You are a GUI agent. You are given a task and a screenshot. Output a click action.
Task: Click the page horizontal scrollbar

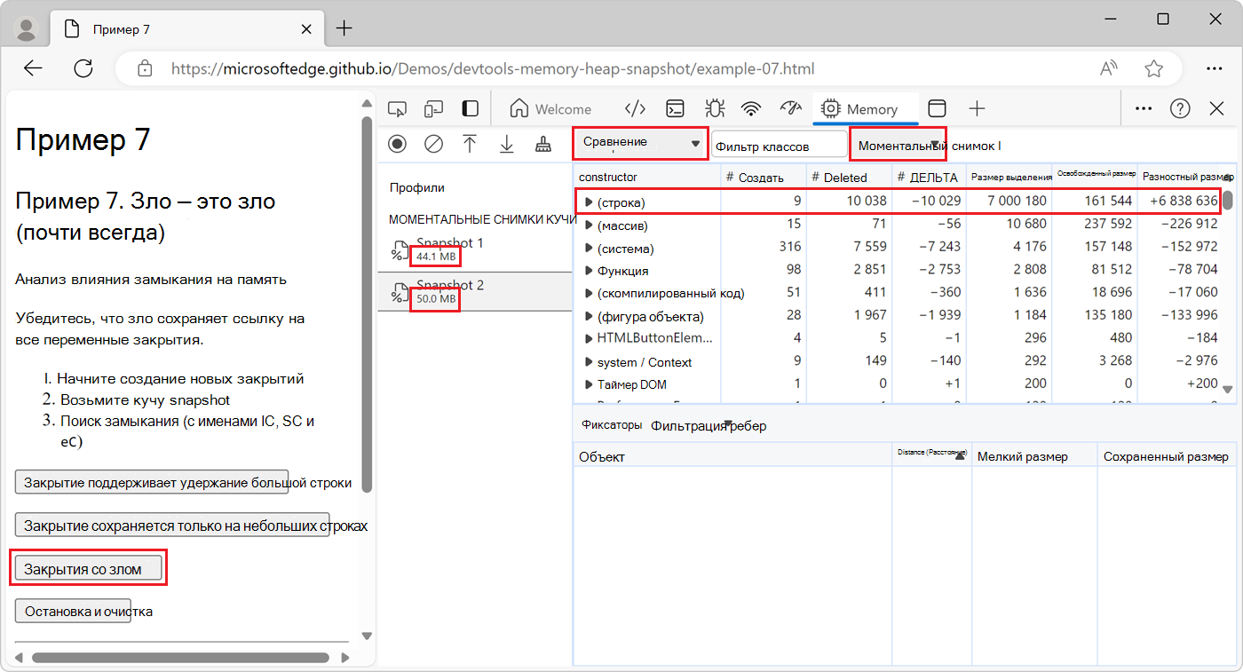(182, 658)
